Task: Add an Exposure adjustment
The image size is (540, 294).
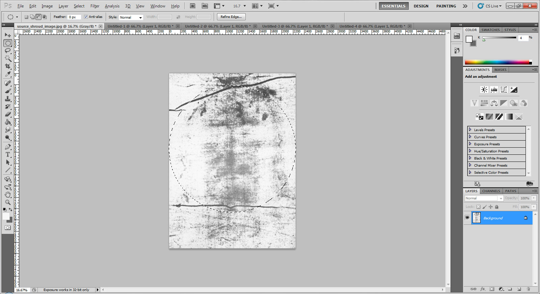Action: click(x=514, y=90)
